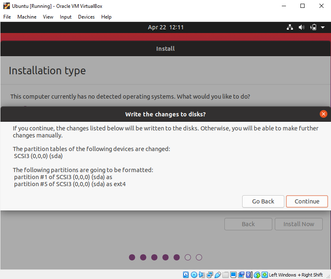The width and height of the screenshot is (331, 279).
Task: Open the USB devices status icon
Action: click(218, 274)
